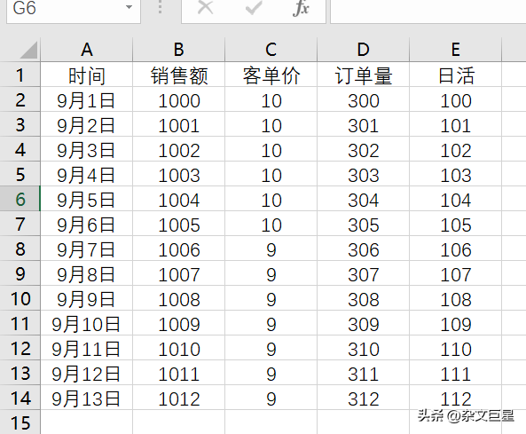
Task: Select the 客单价 cell in row 2
Action: 271,99
